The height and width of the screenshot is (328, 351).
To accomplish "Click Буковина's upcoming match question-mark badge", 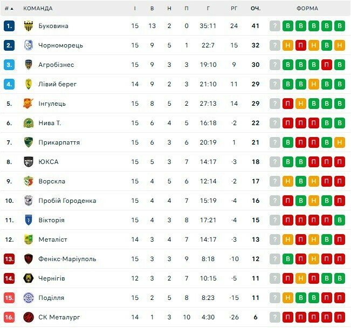I will (x=275, y=26).
